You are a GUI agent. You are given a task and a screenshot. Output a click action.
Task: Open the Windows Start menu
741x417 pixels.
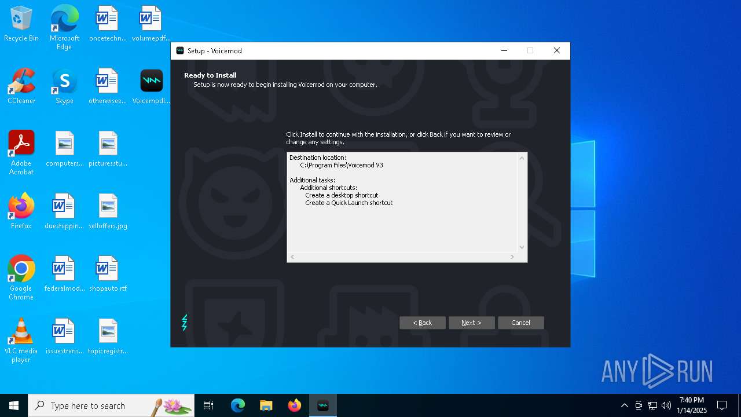point(14,405)
